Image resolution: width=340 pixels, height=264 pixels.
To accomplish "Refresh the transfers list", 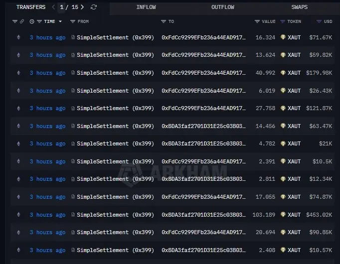I will [x=94, y=7].
